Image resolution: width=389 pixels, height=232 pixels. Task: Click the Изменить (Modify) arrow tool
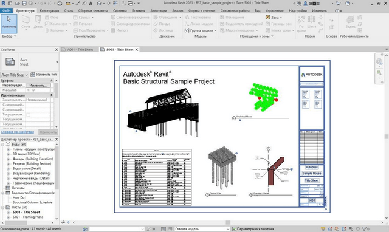coord(9,24)
